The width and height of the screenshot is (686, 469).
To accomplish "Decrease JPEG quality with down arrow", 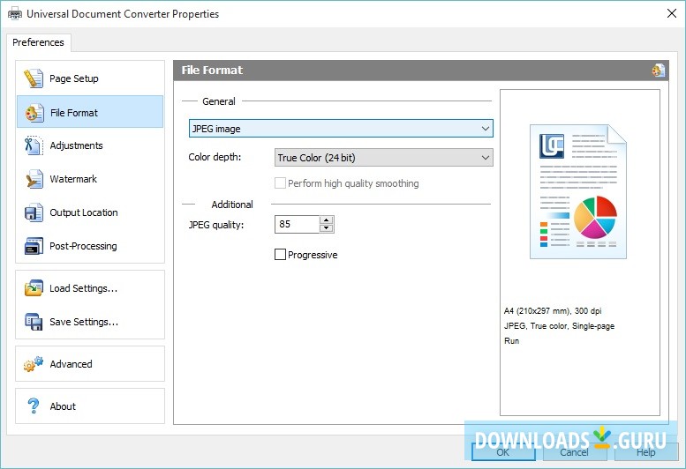I will [x=327, y=228].
